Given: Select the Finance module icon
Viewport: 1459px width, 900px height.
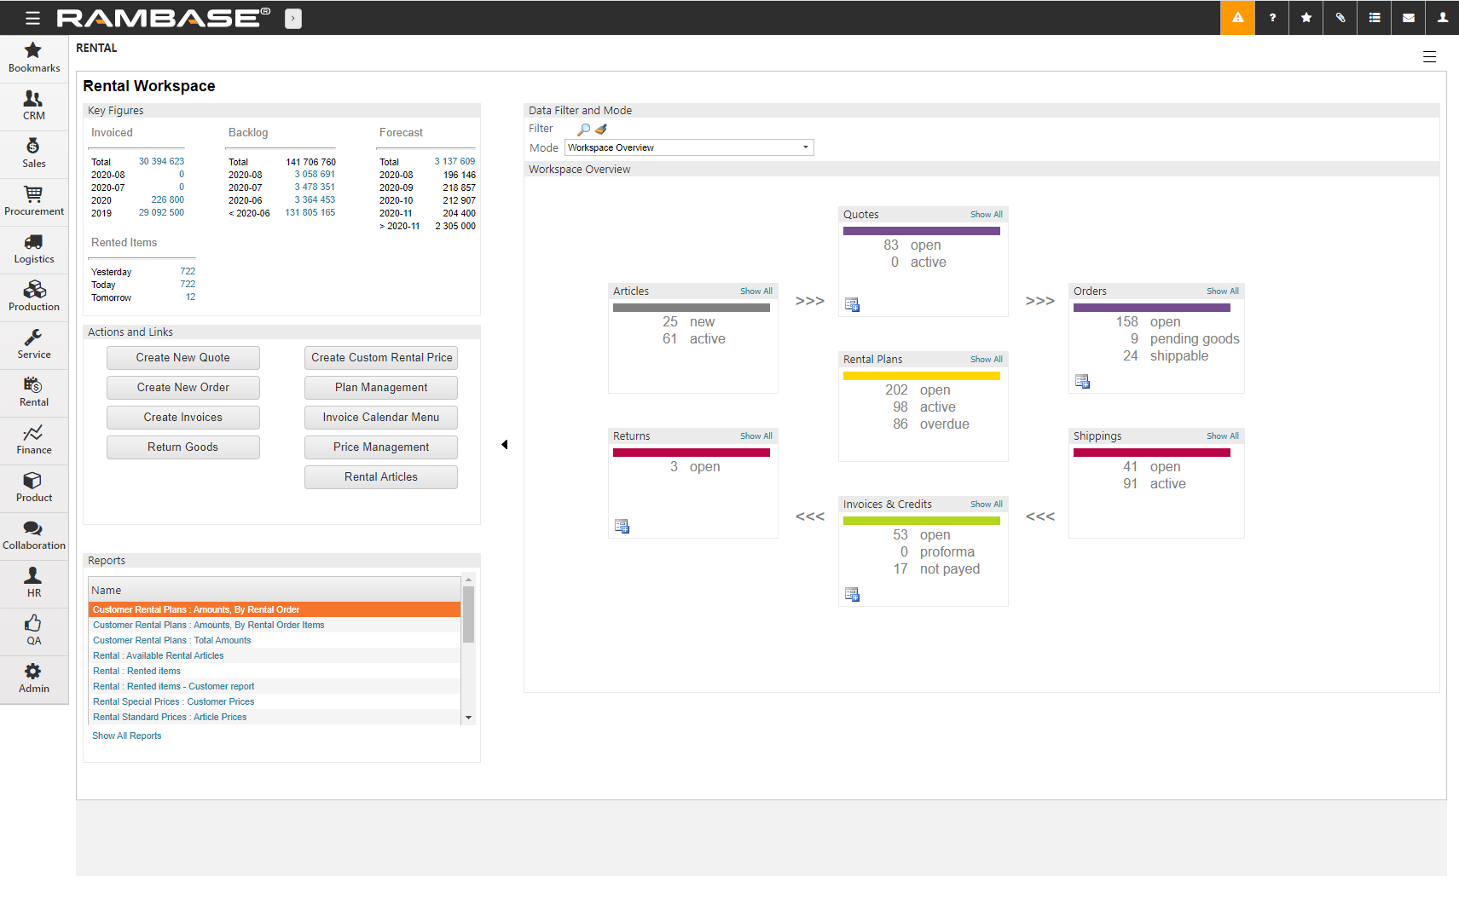Looking at the screenshot, I should pos(34,440).
